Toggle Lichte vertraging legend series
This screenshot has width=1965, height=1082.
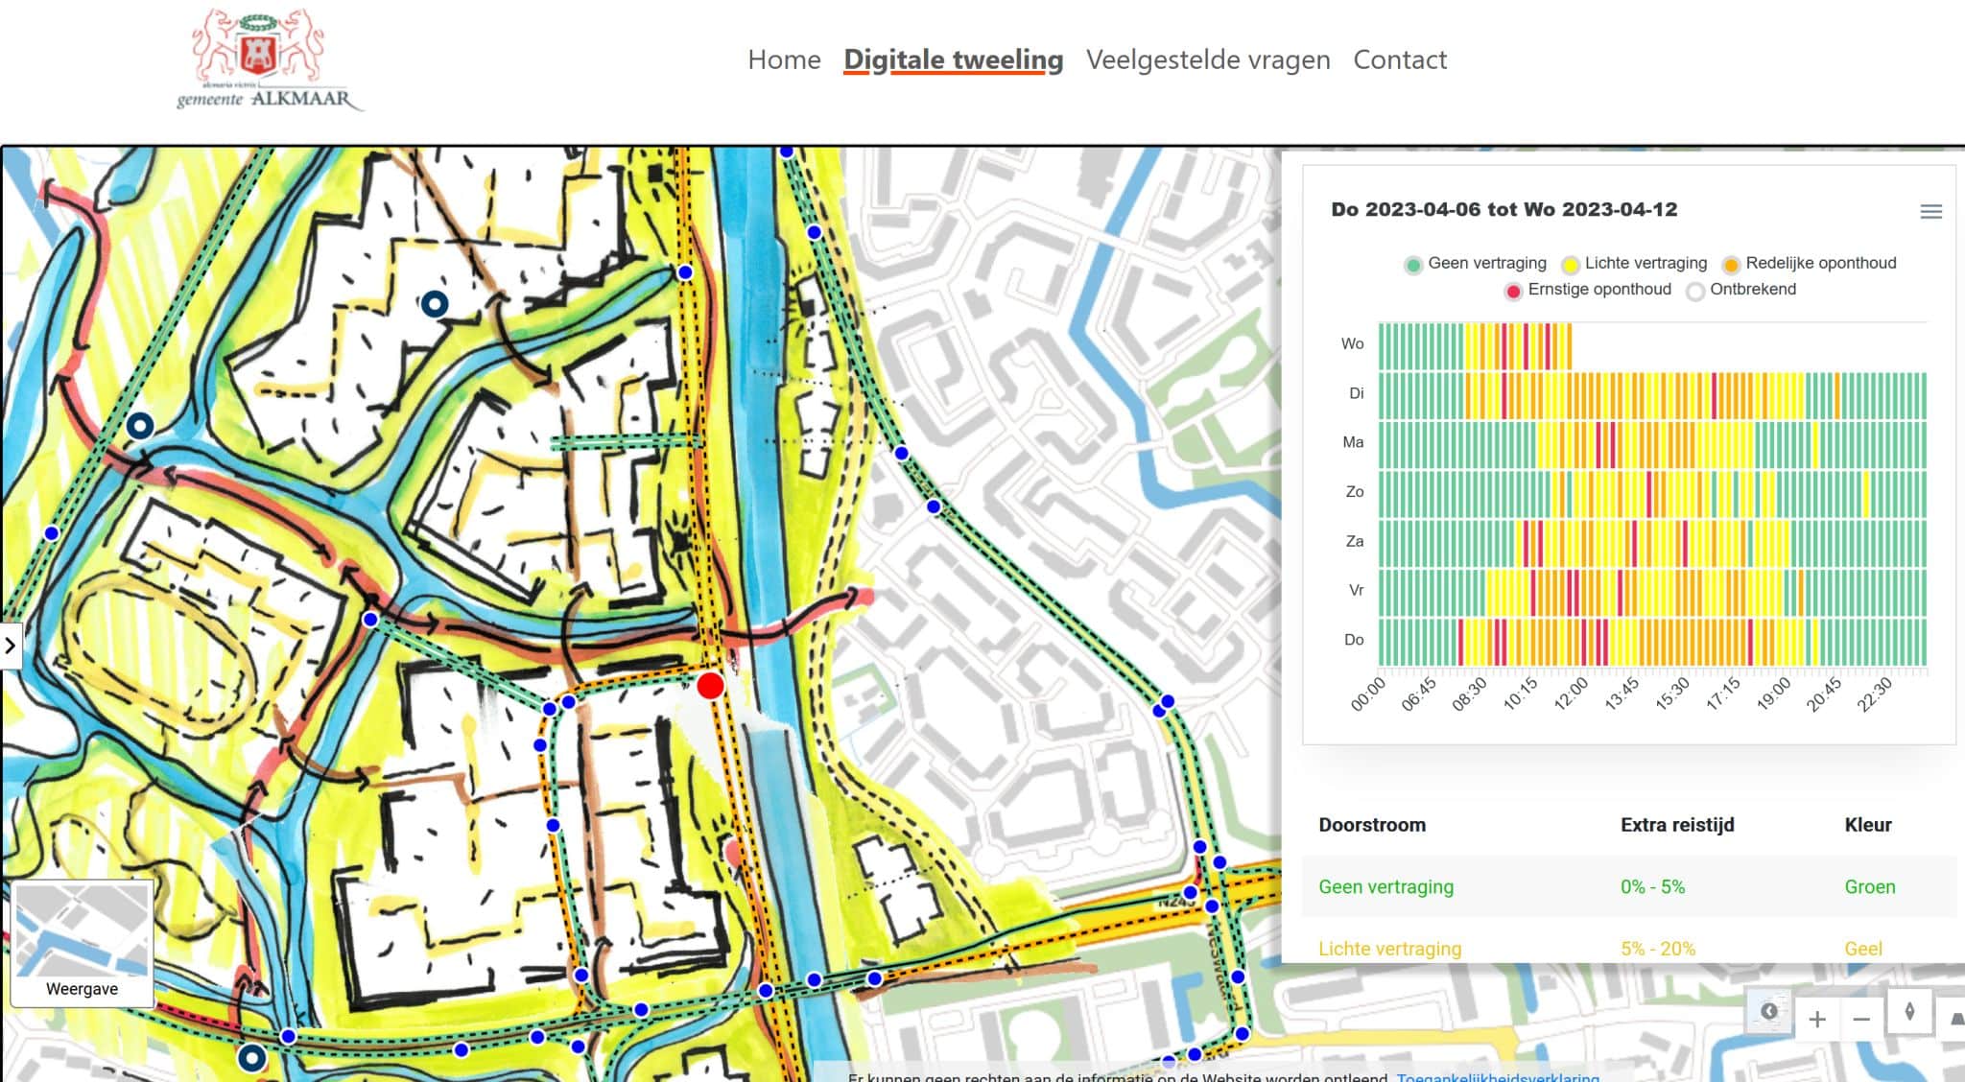1634,264
